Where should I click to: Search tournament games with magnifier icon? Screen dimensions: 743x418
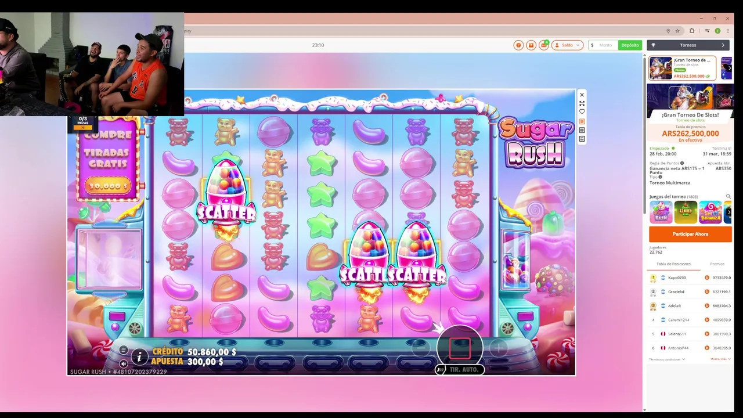(x=728, y=197)
